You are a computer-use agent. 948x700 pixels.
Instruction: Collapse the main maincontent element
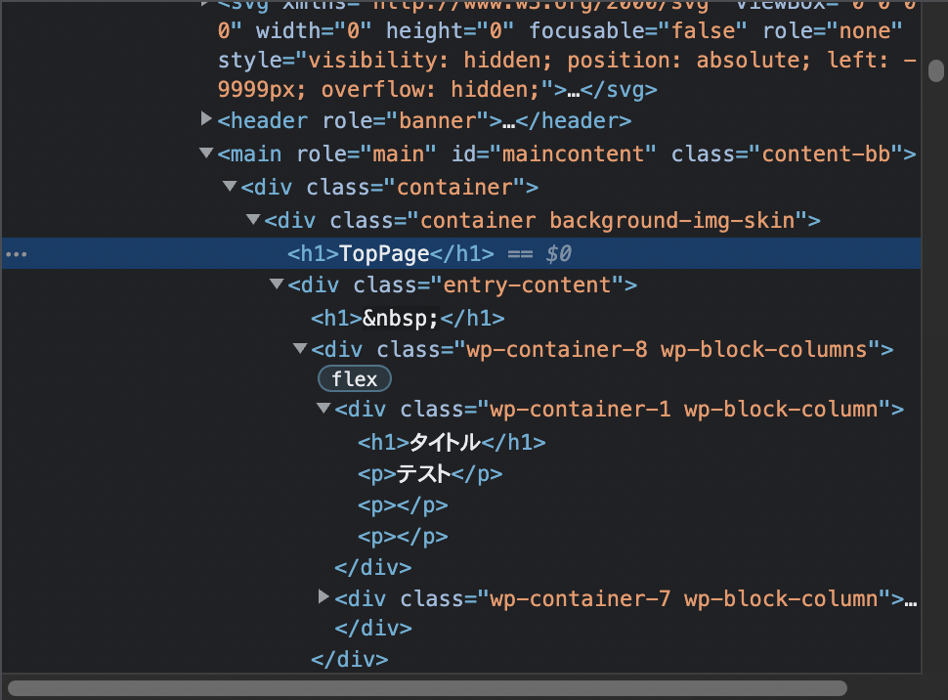205,153
